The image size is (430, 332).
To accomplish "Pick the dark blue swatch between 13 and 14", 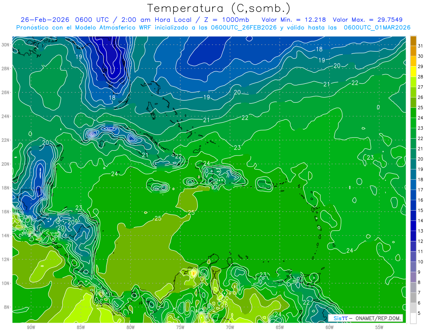I will coord(413,226).
